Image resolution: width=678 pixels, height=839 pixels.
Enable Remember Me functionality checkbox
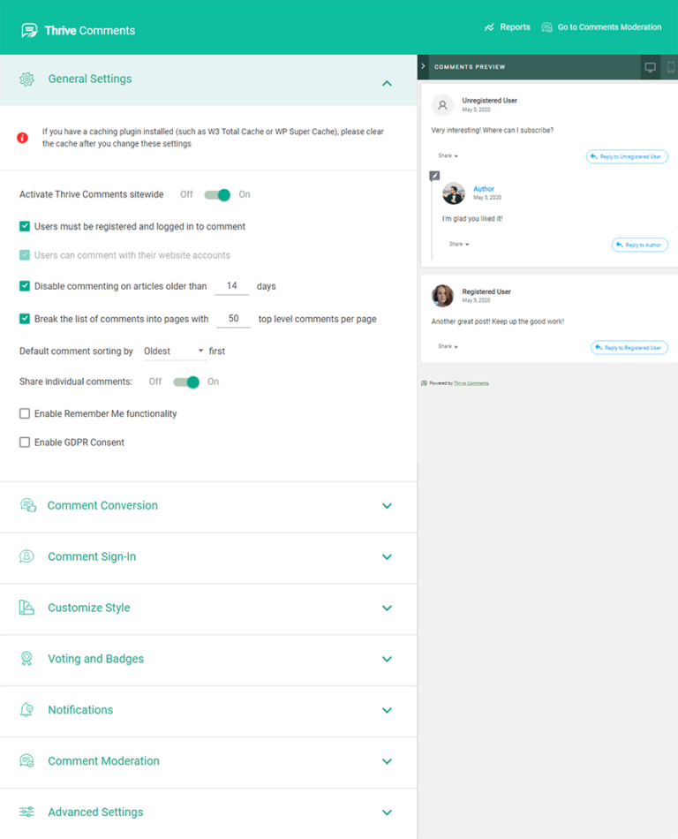coord(25,413)
